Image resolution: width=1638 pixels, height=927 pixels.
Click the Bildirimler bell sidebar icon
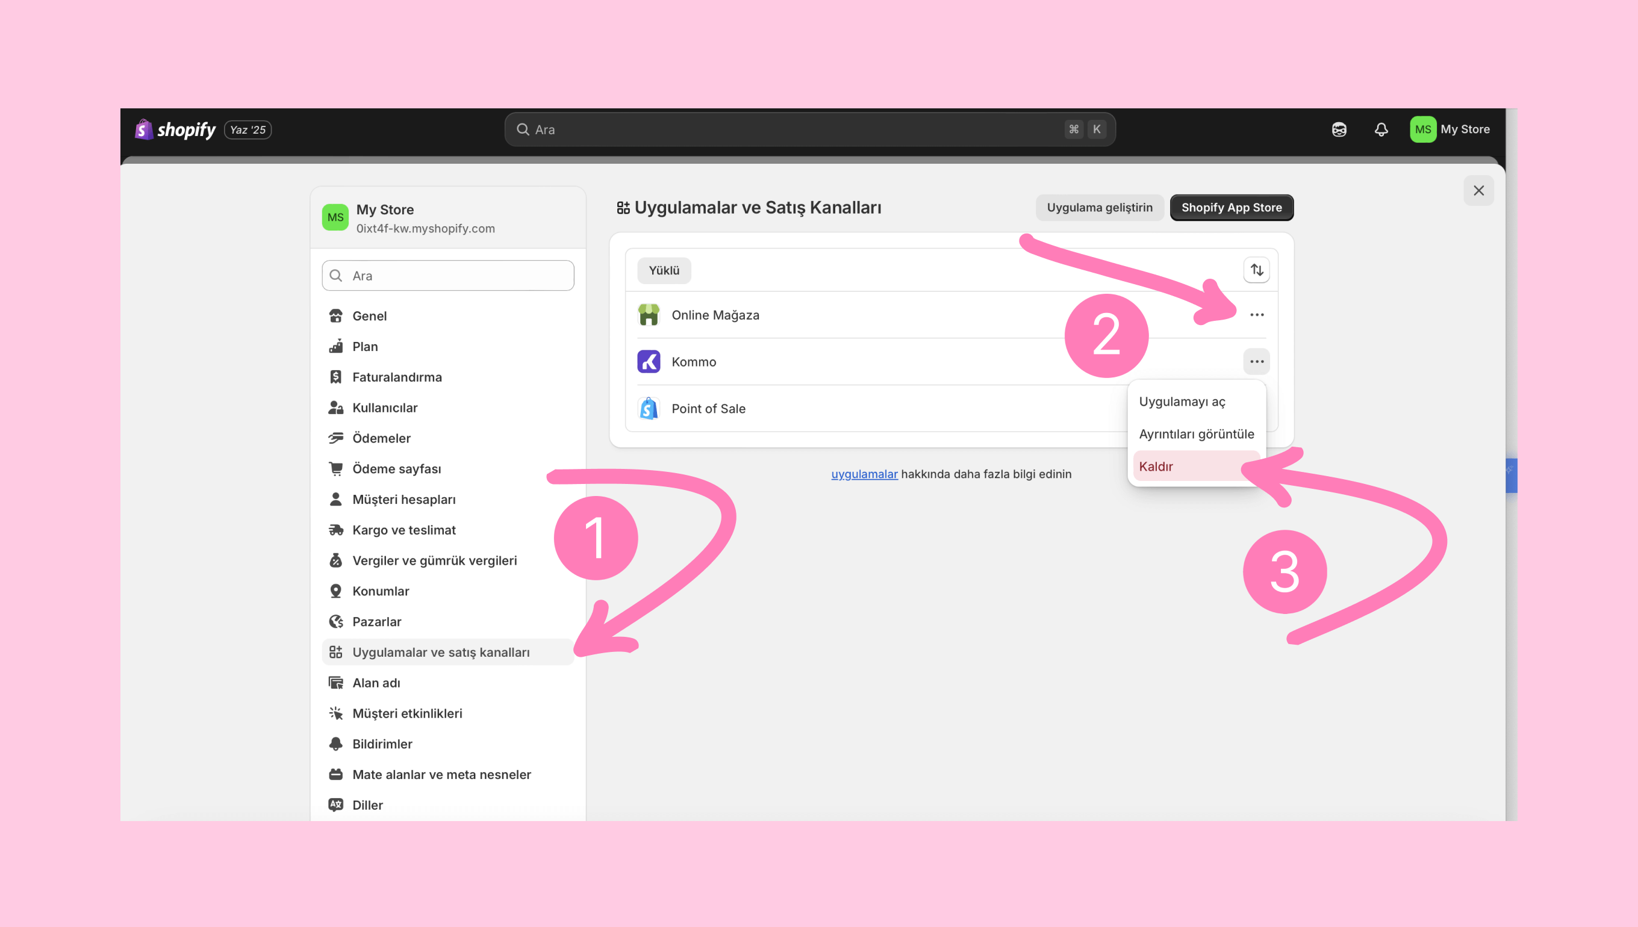[335, 743]
